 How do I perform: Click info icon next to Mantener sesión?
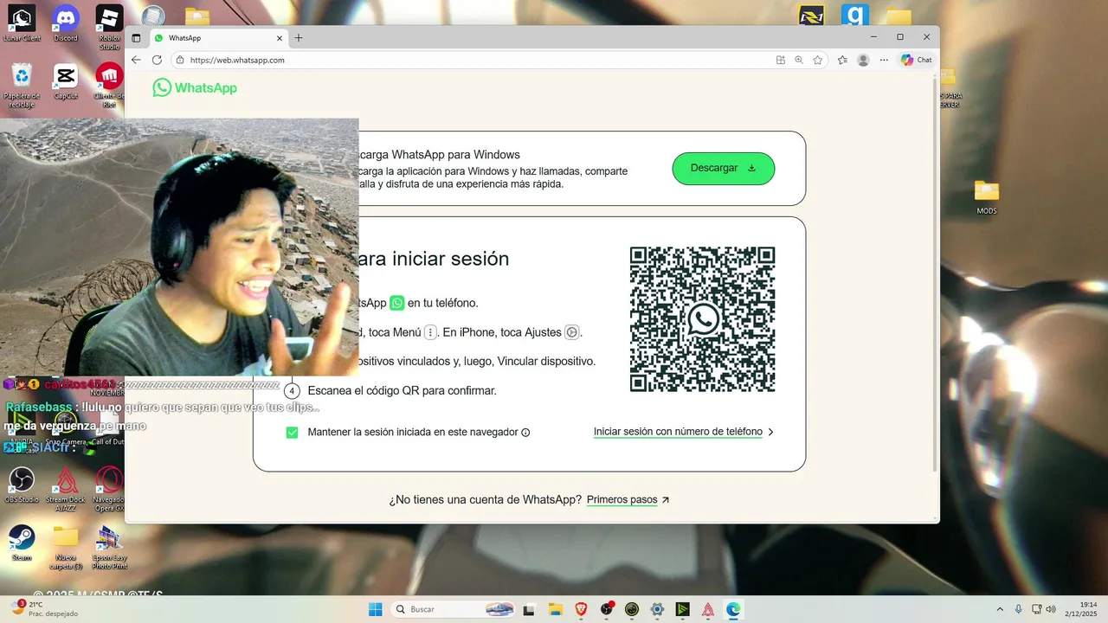(x=525, y=433)
